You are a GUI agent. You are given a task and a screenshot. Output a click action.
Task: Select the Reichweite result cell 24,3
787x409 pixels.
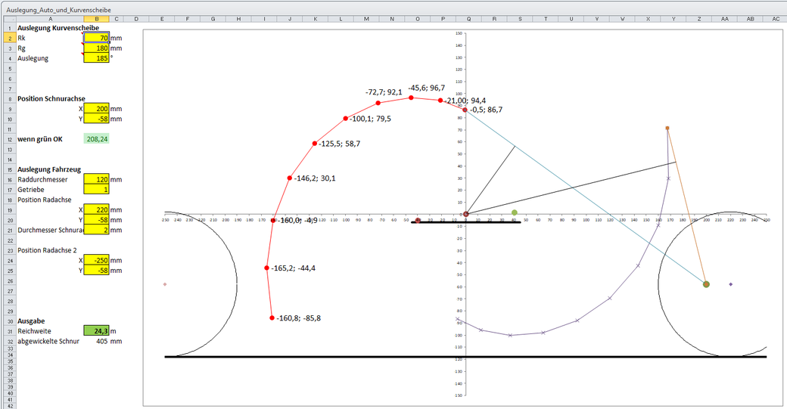click(96, 331)
